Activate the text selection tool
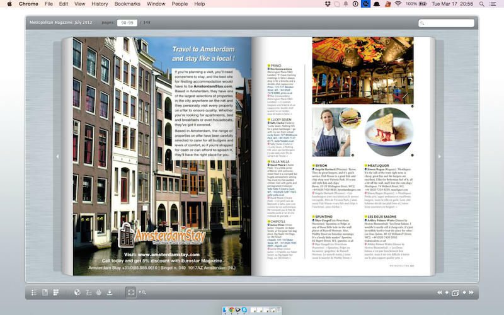 point(88,292)
